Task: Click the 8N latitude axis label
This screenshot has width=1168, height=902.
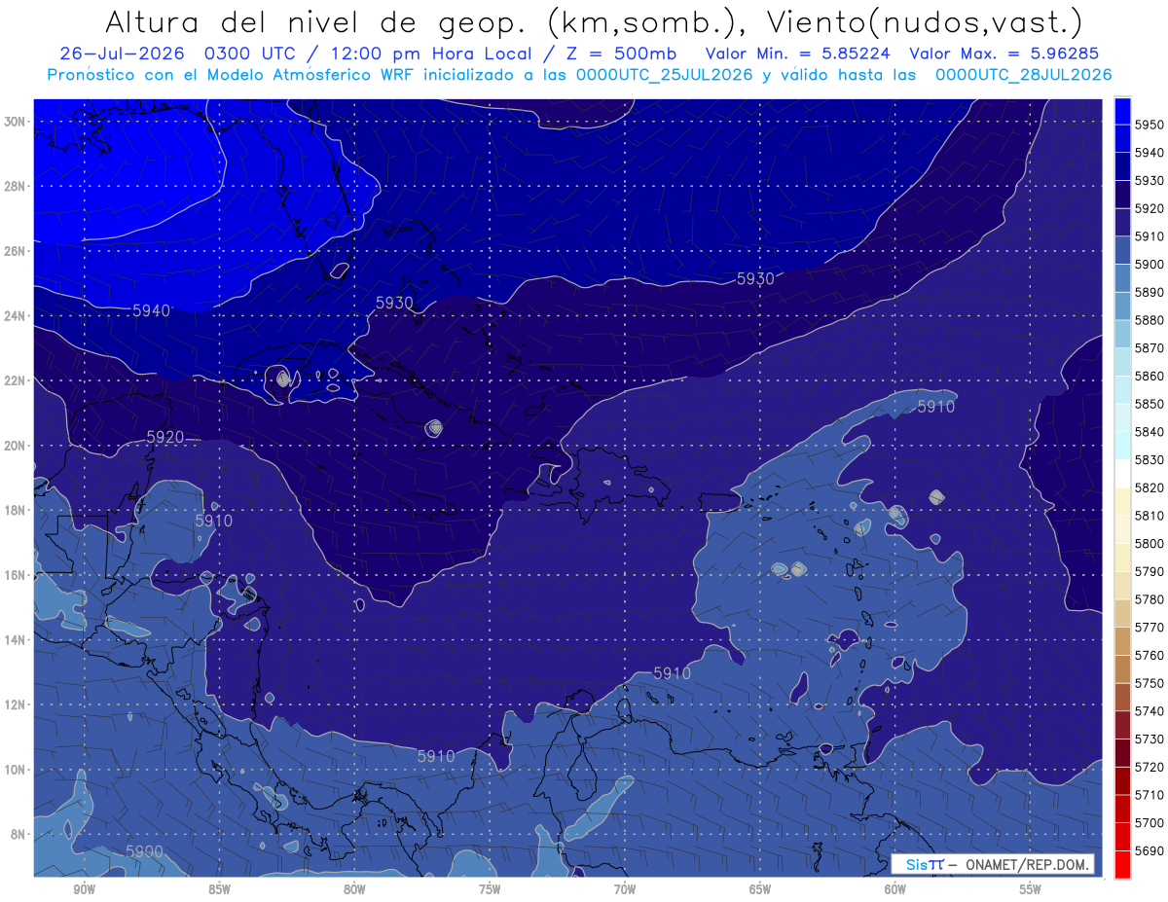Action: click(x=18, y=834)
